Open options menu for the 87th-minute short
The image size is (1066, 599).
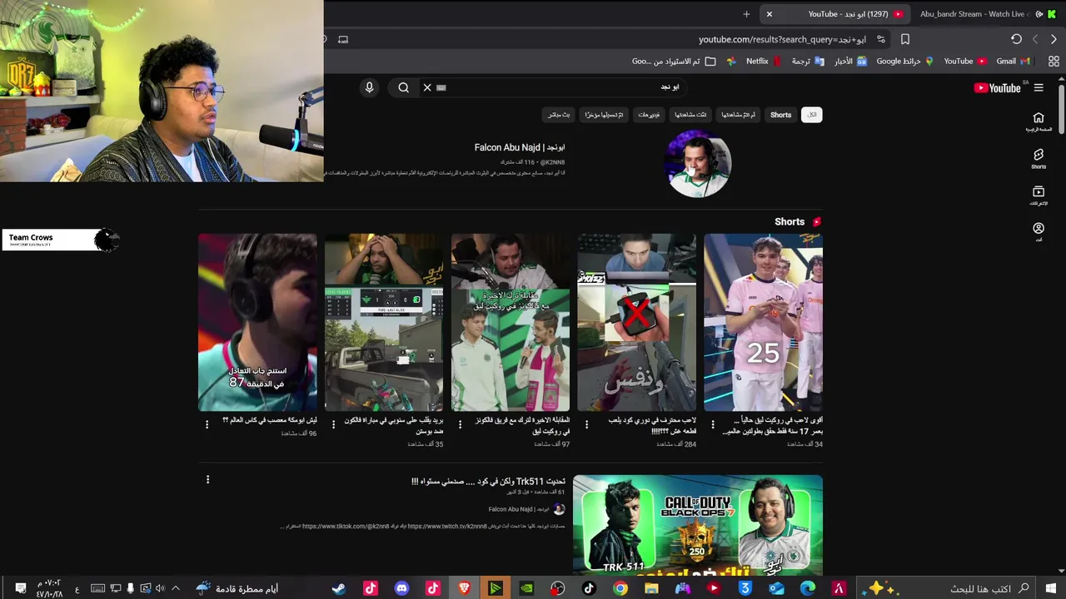tap(207, 424)
